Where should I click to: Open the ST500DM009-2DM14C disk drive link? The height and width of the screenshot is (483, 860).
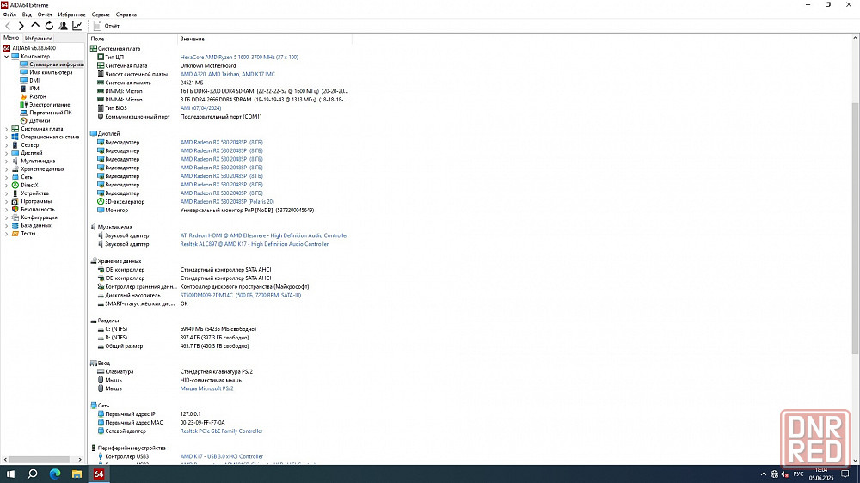pos(241,295)
